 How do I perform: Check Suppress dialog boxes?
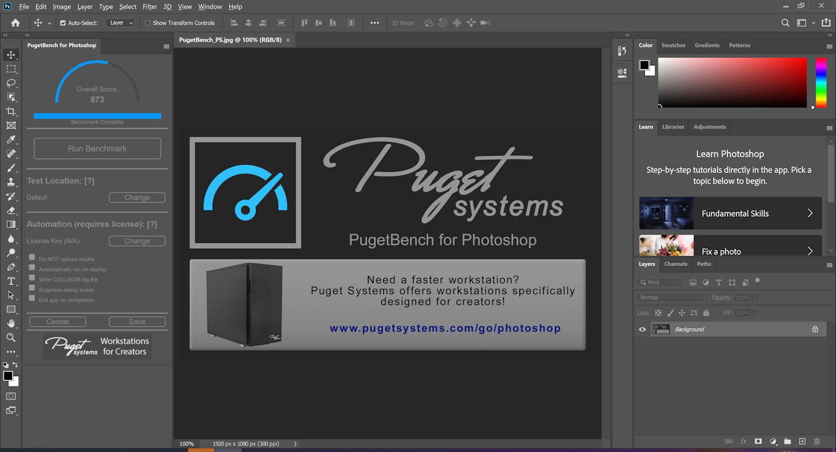tap(32, 288)
